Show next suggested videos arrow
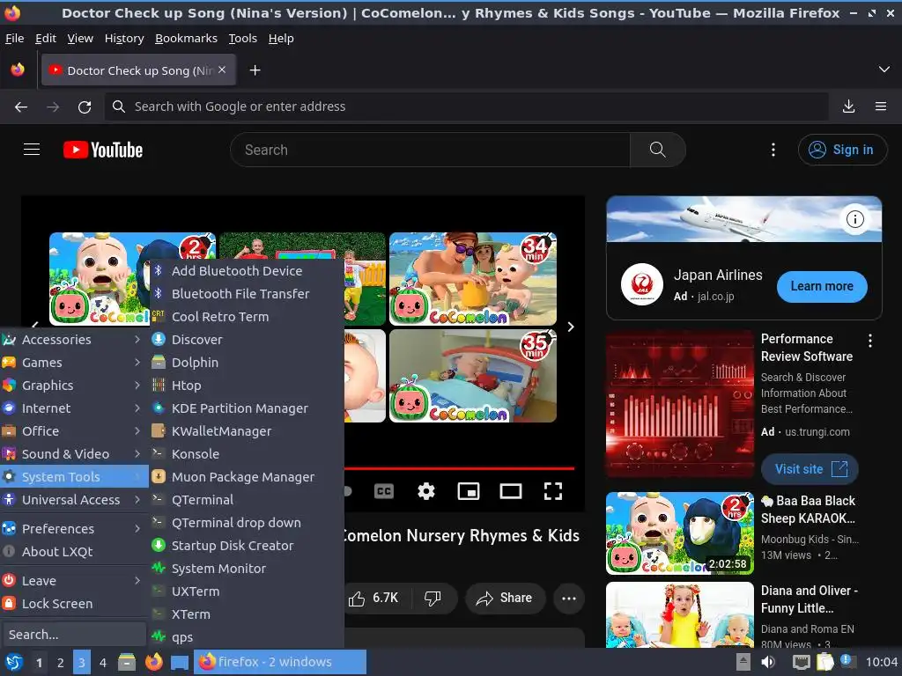 (x=571, y=327)
